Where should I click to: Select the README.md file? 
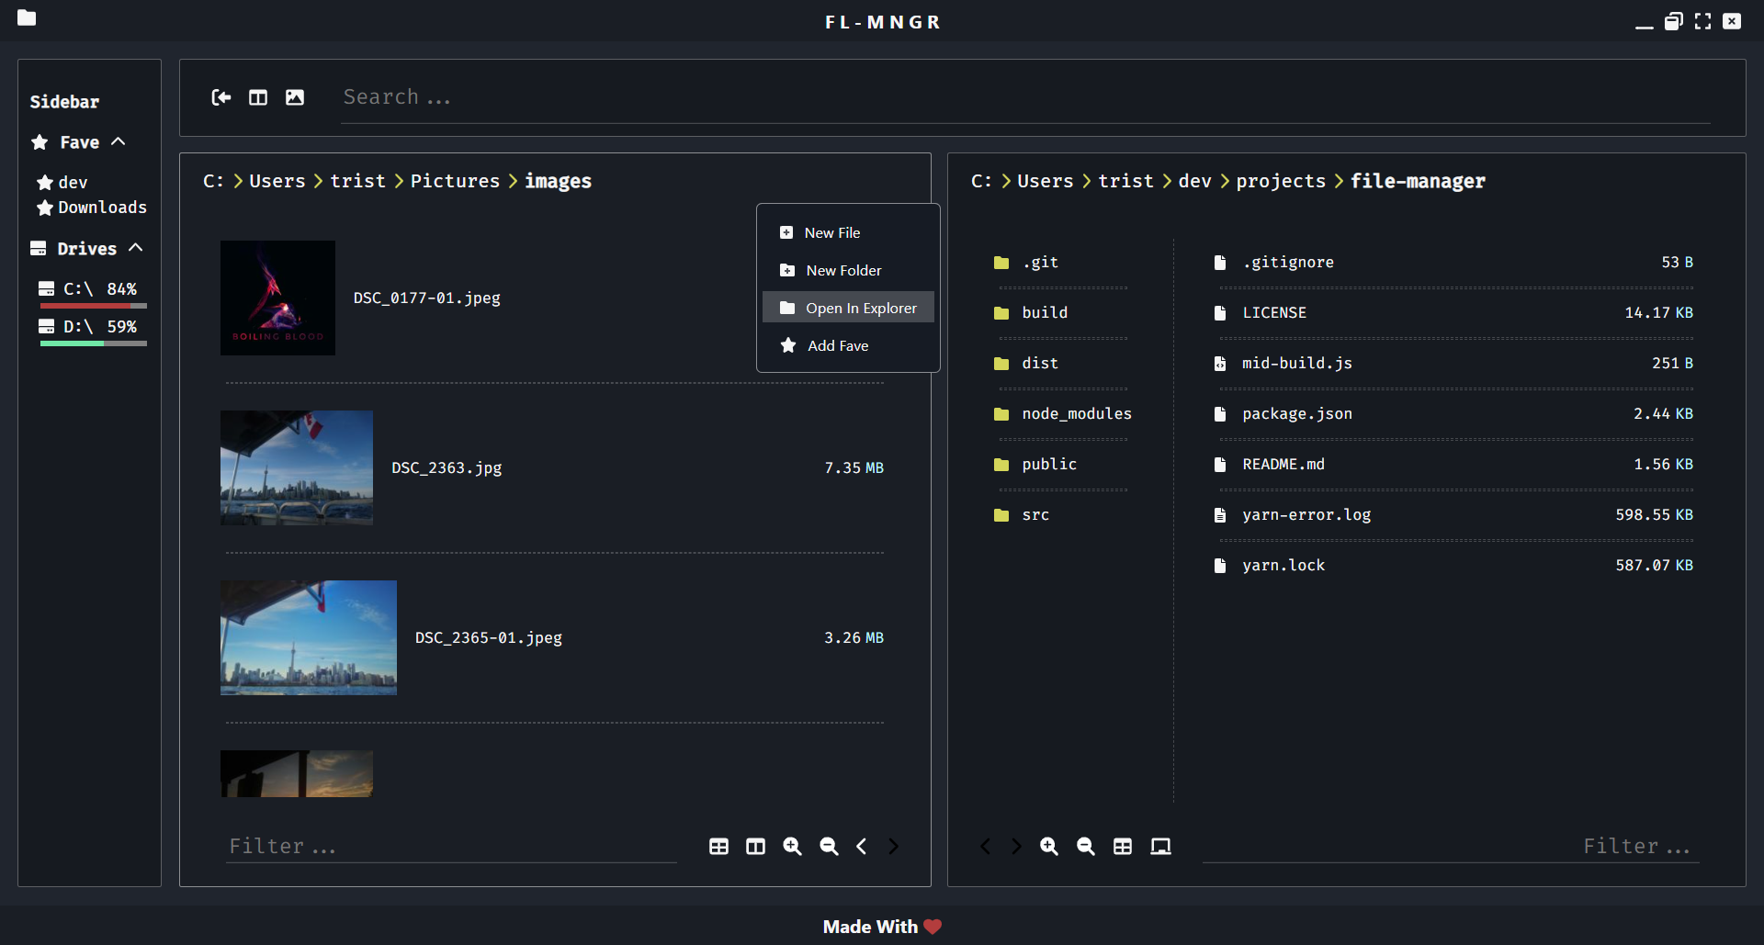[x=1453, y=465]
